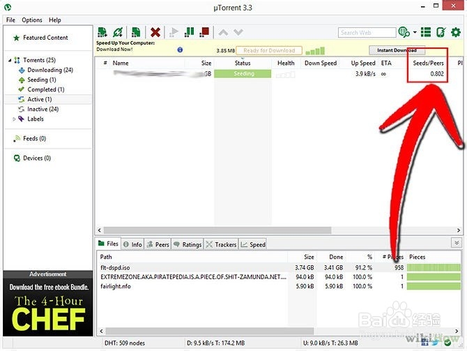Image resolution: width=467 pixels, height=351 pixels.
Task: Open the Help menu
Action: tap(55, 20)
